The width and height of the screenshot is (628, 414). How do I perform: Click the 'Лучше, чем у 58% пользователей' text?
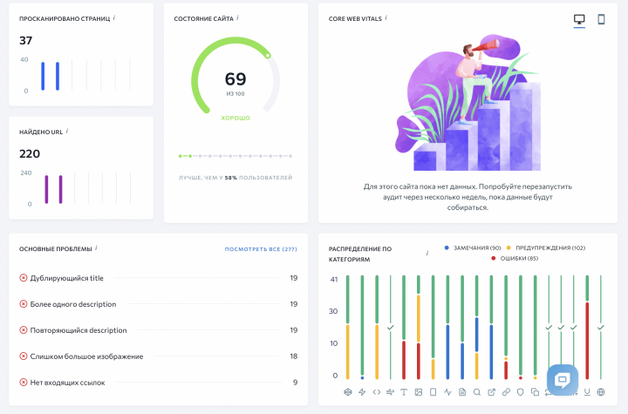[x=235, y=178]
